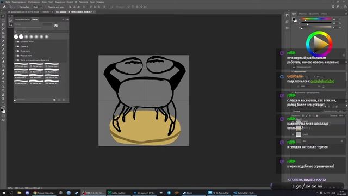Select the Eyedropper tool
Image resolution: width=348 pixels, height=196 pixels.
tap(3, 41)
